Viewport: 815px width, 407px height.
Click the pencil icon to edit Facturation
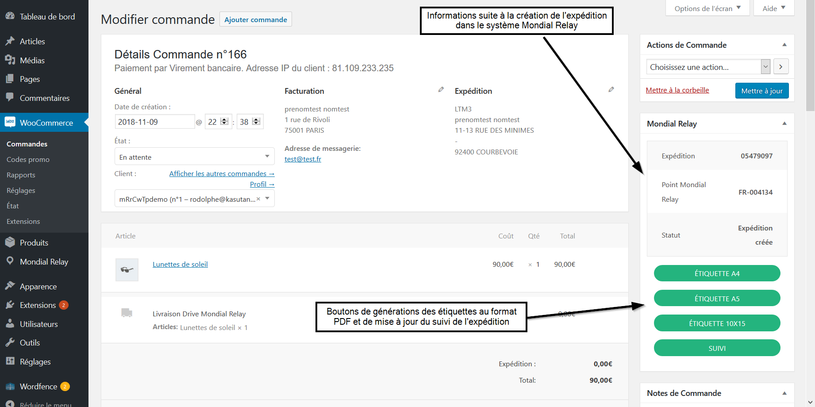click(441, 90)
